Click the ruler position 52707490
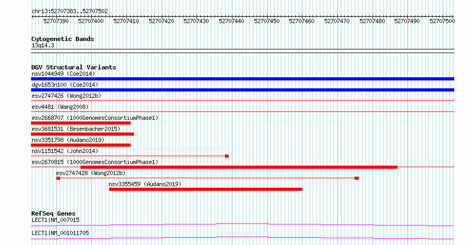This screenshot has width=469, height=245. [407, 21]
